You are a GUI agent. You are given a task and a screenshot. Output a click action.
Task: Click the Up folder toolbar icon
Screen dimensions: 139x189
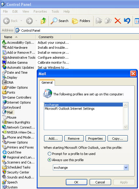43,21
